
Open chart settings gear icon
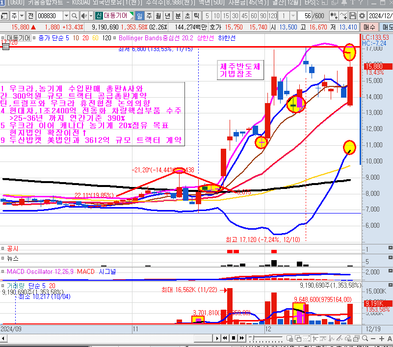(x=362, y=16)
